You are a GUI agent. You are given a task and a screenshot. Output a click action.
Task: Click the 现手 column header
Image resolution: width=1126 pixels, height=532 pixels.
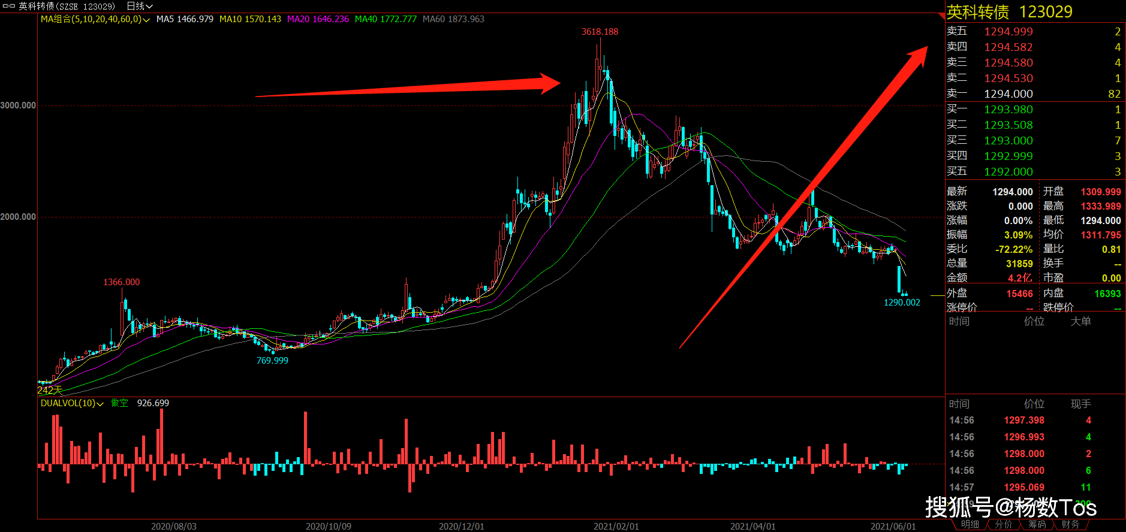[x=1081, y=404]
